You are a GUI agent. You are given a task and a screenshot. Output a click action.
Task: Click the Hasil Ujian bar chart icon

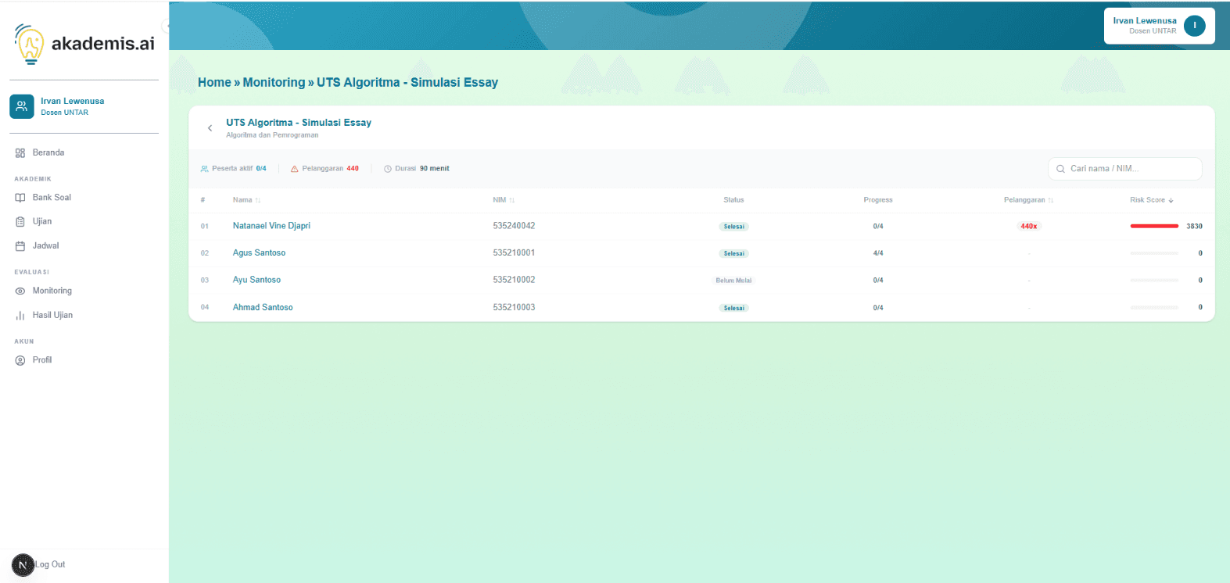pos(20,316)
